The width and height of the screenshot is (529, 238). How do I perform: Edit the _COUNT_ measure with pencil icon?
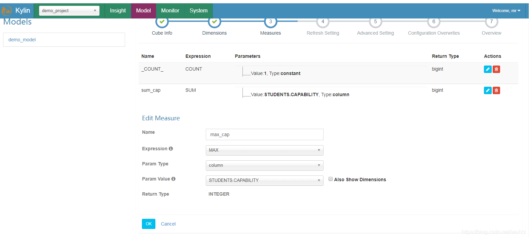point(488,69)
